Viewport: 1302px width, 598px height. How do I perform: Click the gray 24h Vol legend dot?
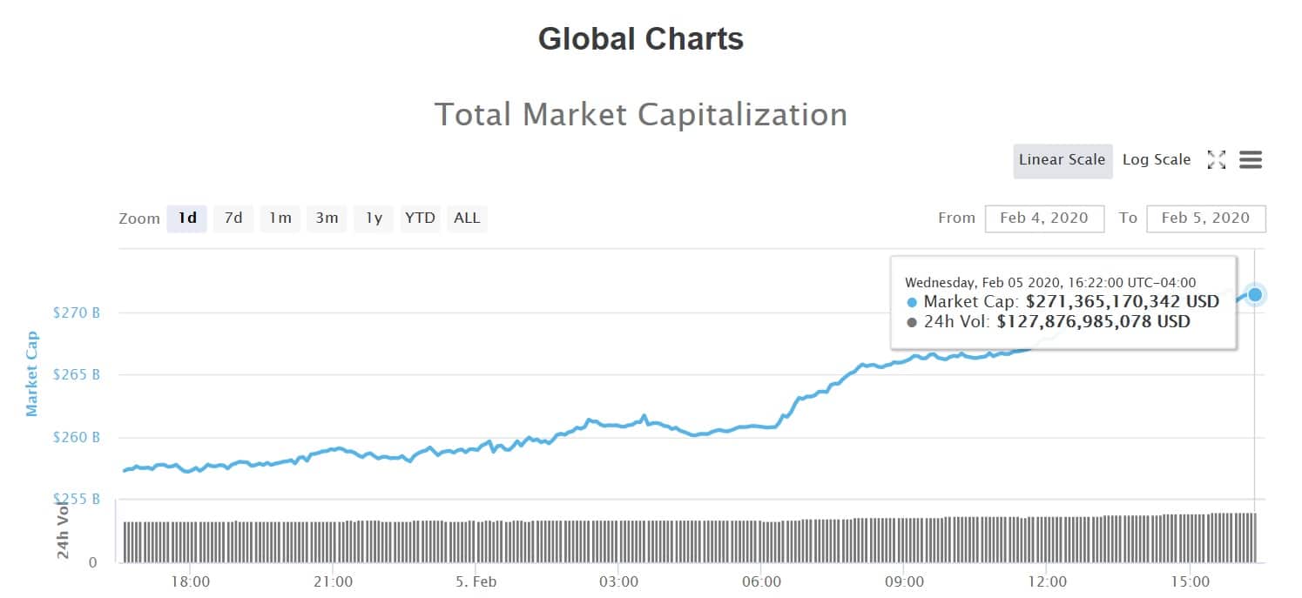point(912,322)
